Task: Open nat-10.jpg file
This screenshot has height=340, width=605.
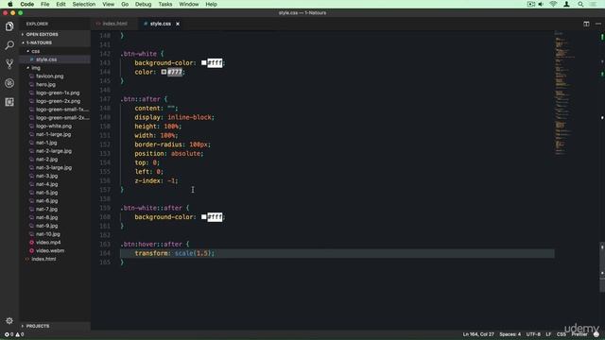Action: [55, 234]
